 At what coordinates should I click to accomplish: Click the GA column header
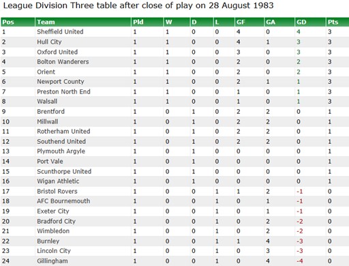tap(271, 22)
